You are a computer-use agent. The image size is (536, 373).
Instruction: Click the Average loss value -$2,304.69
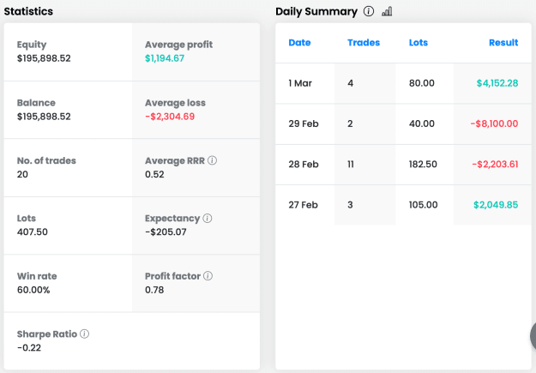pyautogui.click(x=170, y=117)
